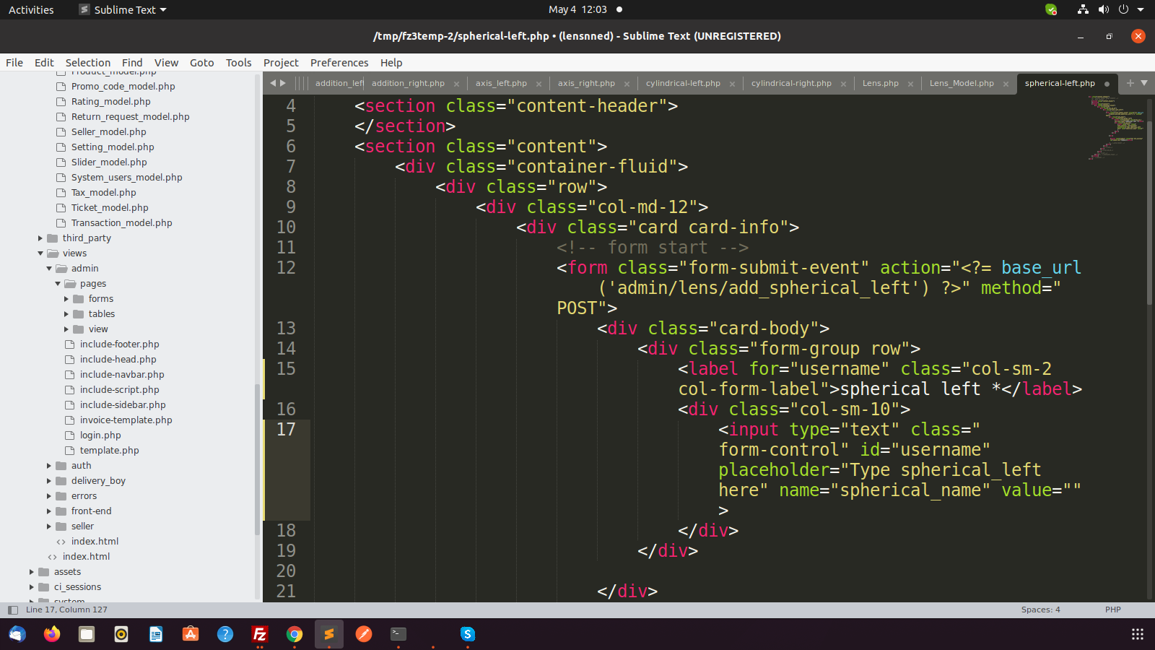Open the tab list dropdown arrow
Screen dimensions: 1155x650
pos(1144,83)
